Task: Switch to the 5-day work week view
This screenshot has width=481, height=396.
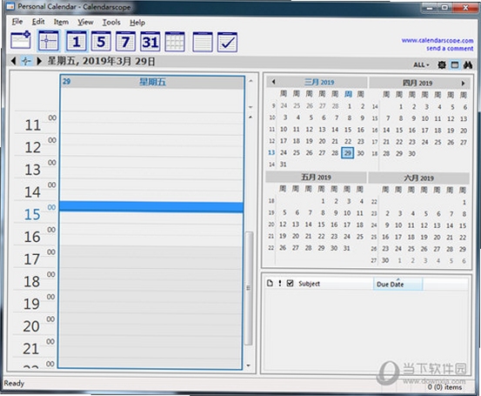Action: 101,41
